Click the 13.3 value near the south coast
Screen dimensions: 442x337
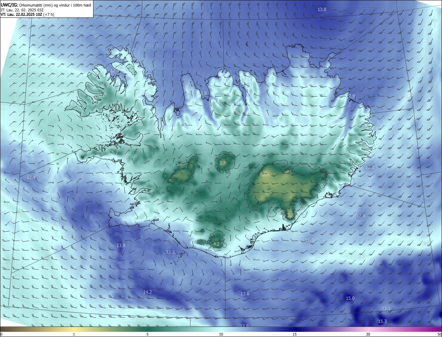170,252
